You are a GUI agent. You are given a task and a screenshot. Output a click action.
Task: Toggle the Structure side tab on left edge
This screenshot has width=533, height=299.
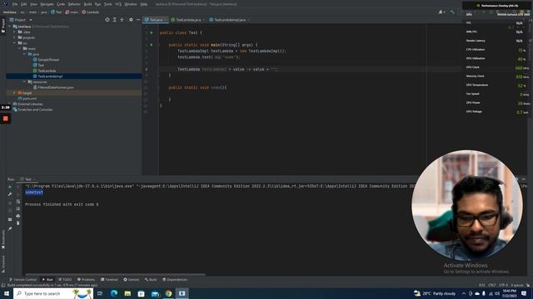pyautogui.click(x=3, y=264)
